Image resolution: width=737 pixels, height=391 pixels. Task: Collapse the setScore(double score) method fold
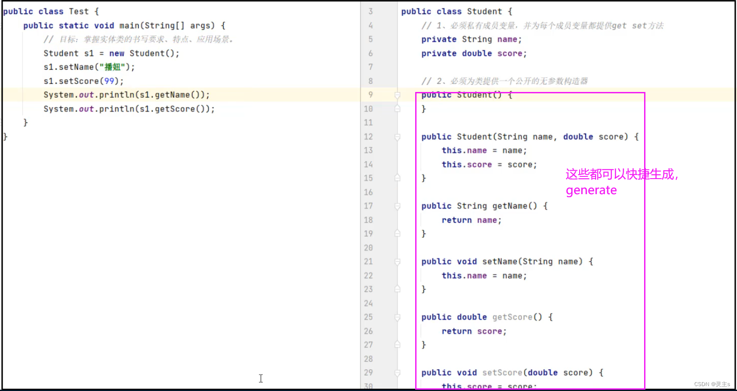(397, 373)
